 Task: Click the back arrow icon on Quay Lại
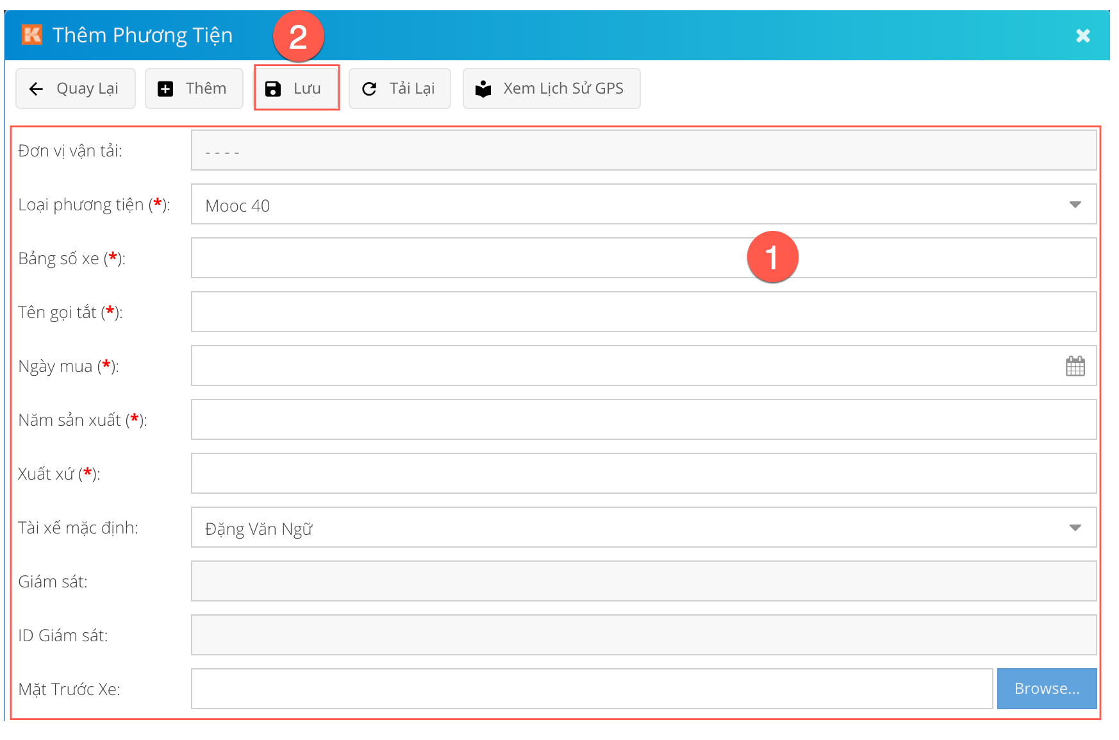point(37,89)
